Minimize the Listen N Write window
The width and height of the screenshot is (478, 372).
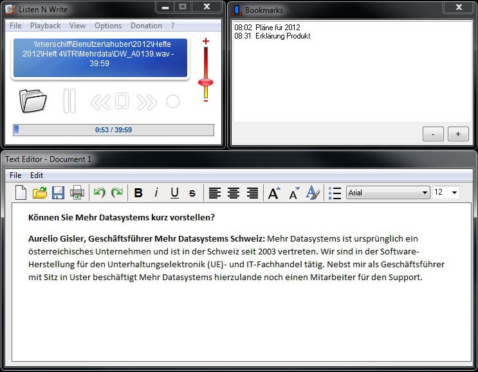(x=165, y=7)
